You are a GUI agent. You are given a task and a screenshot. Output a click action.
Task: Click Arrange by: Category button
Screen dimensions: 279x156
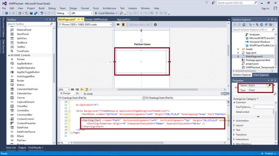click(246, 99)
